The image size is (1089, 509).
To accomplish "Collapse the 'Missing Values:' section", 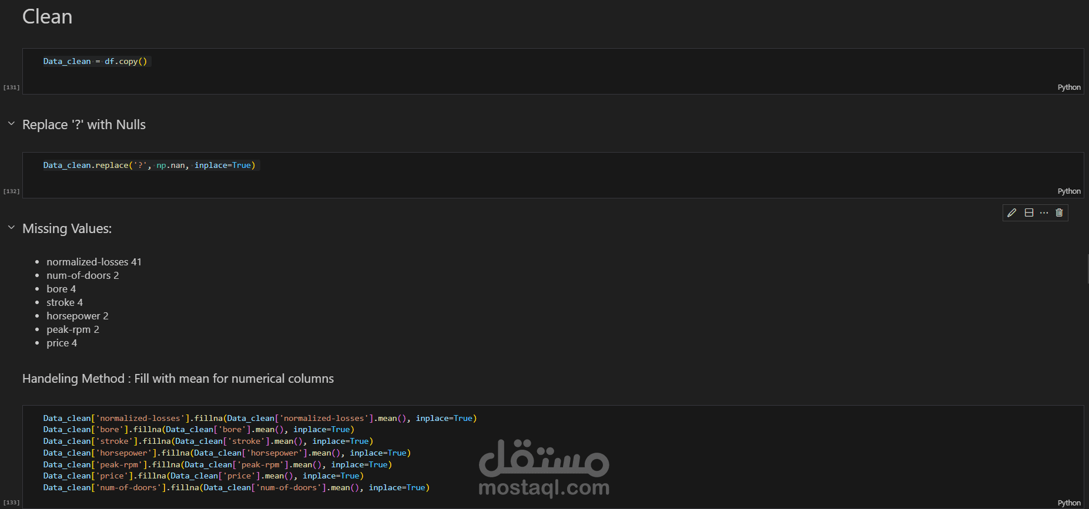I will (x=11, y=228).
